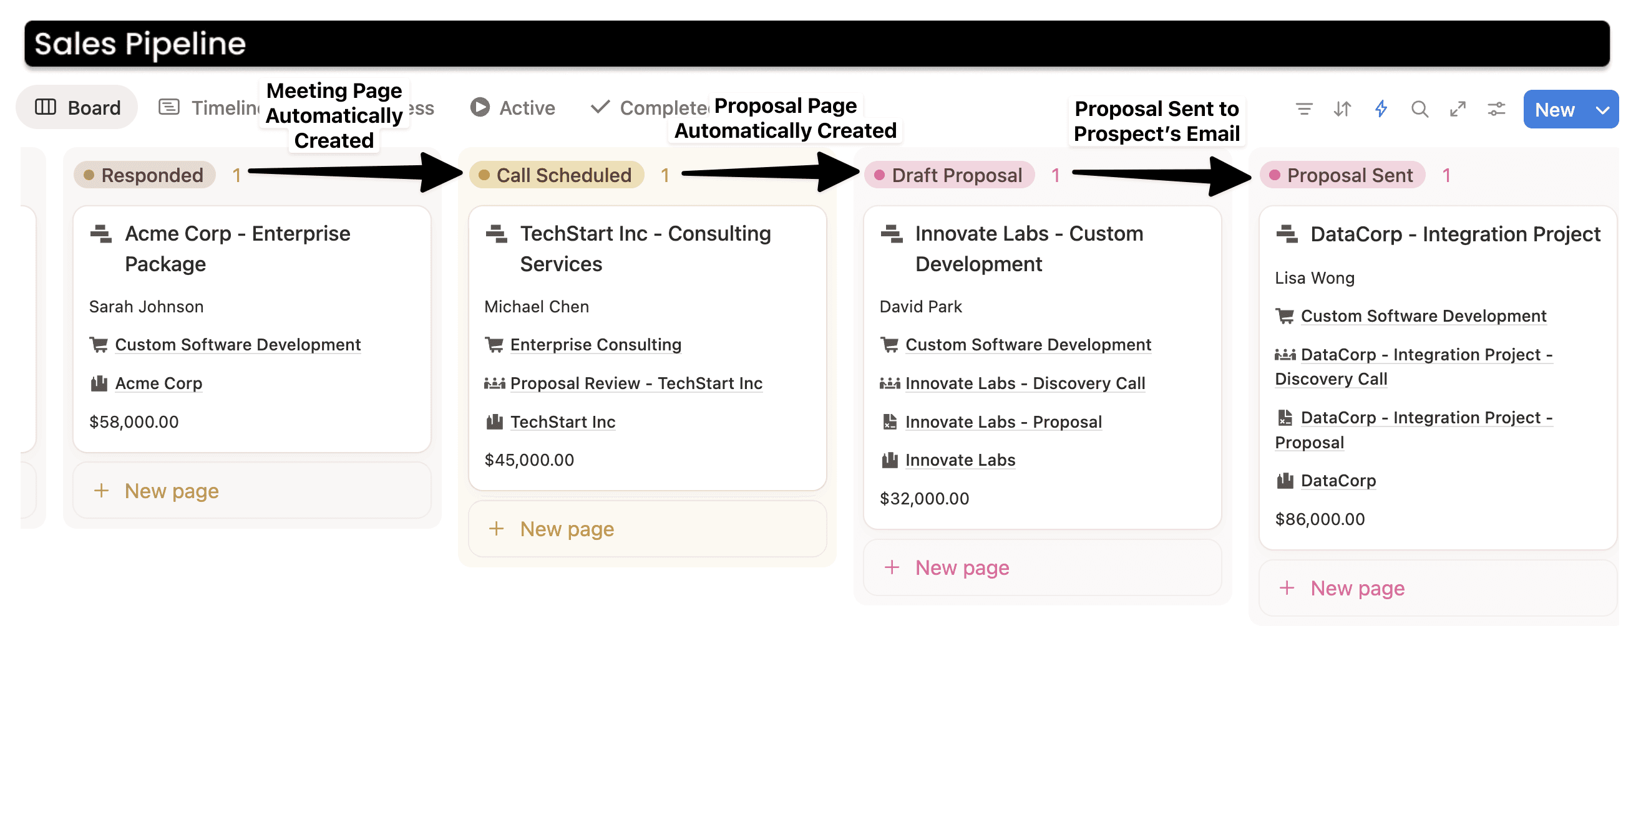Click the Acme Corp card page icon
1646x823 pixels.
point(101,234)
